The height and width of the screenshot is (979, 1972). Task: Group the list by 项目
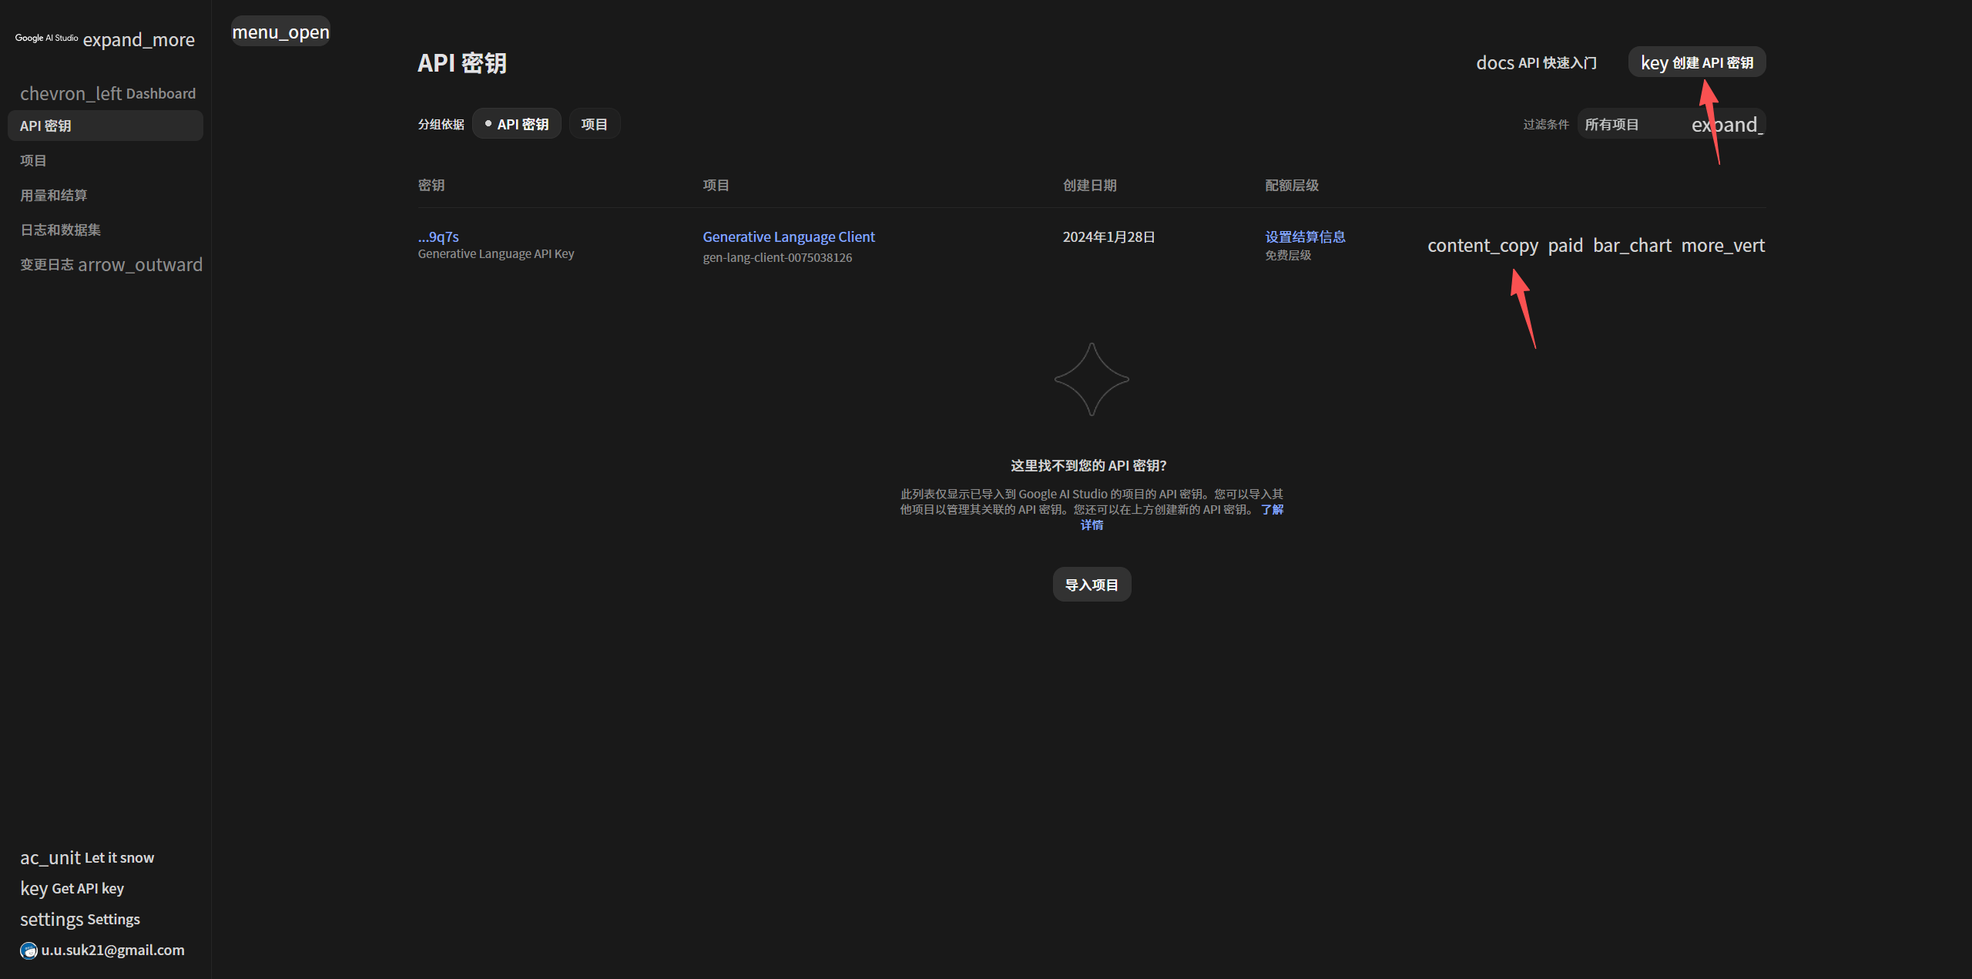[x=594, y=124]
